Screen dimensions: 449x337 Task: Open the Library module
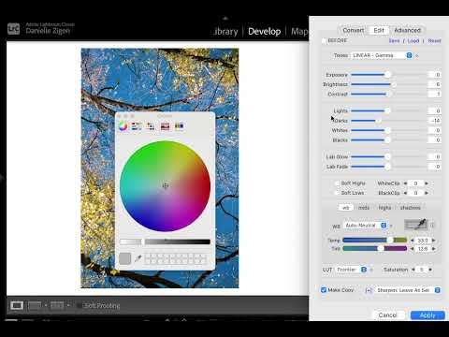[x=226, y=32]
